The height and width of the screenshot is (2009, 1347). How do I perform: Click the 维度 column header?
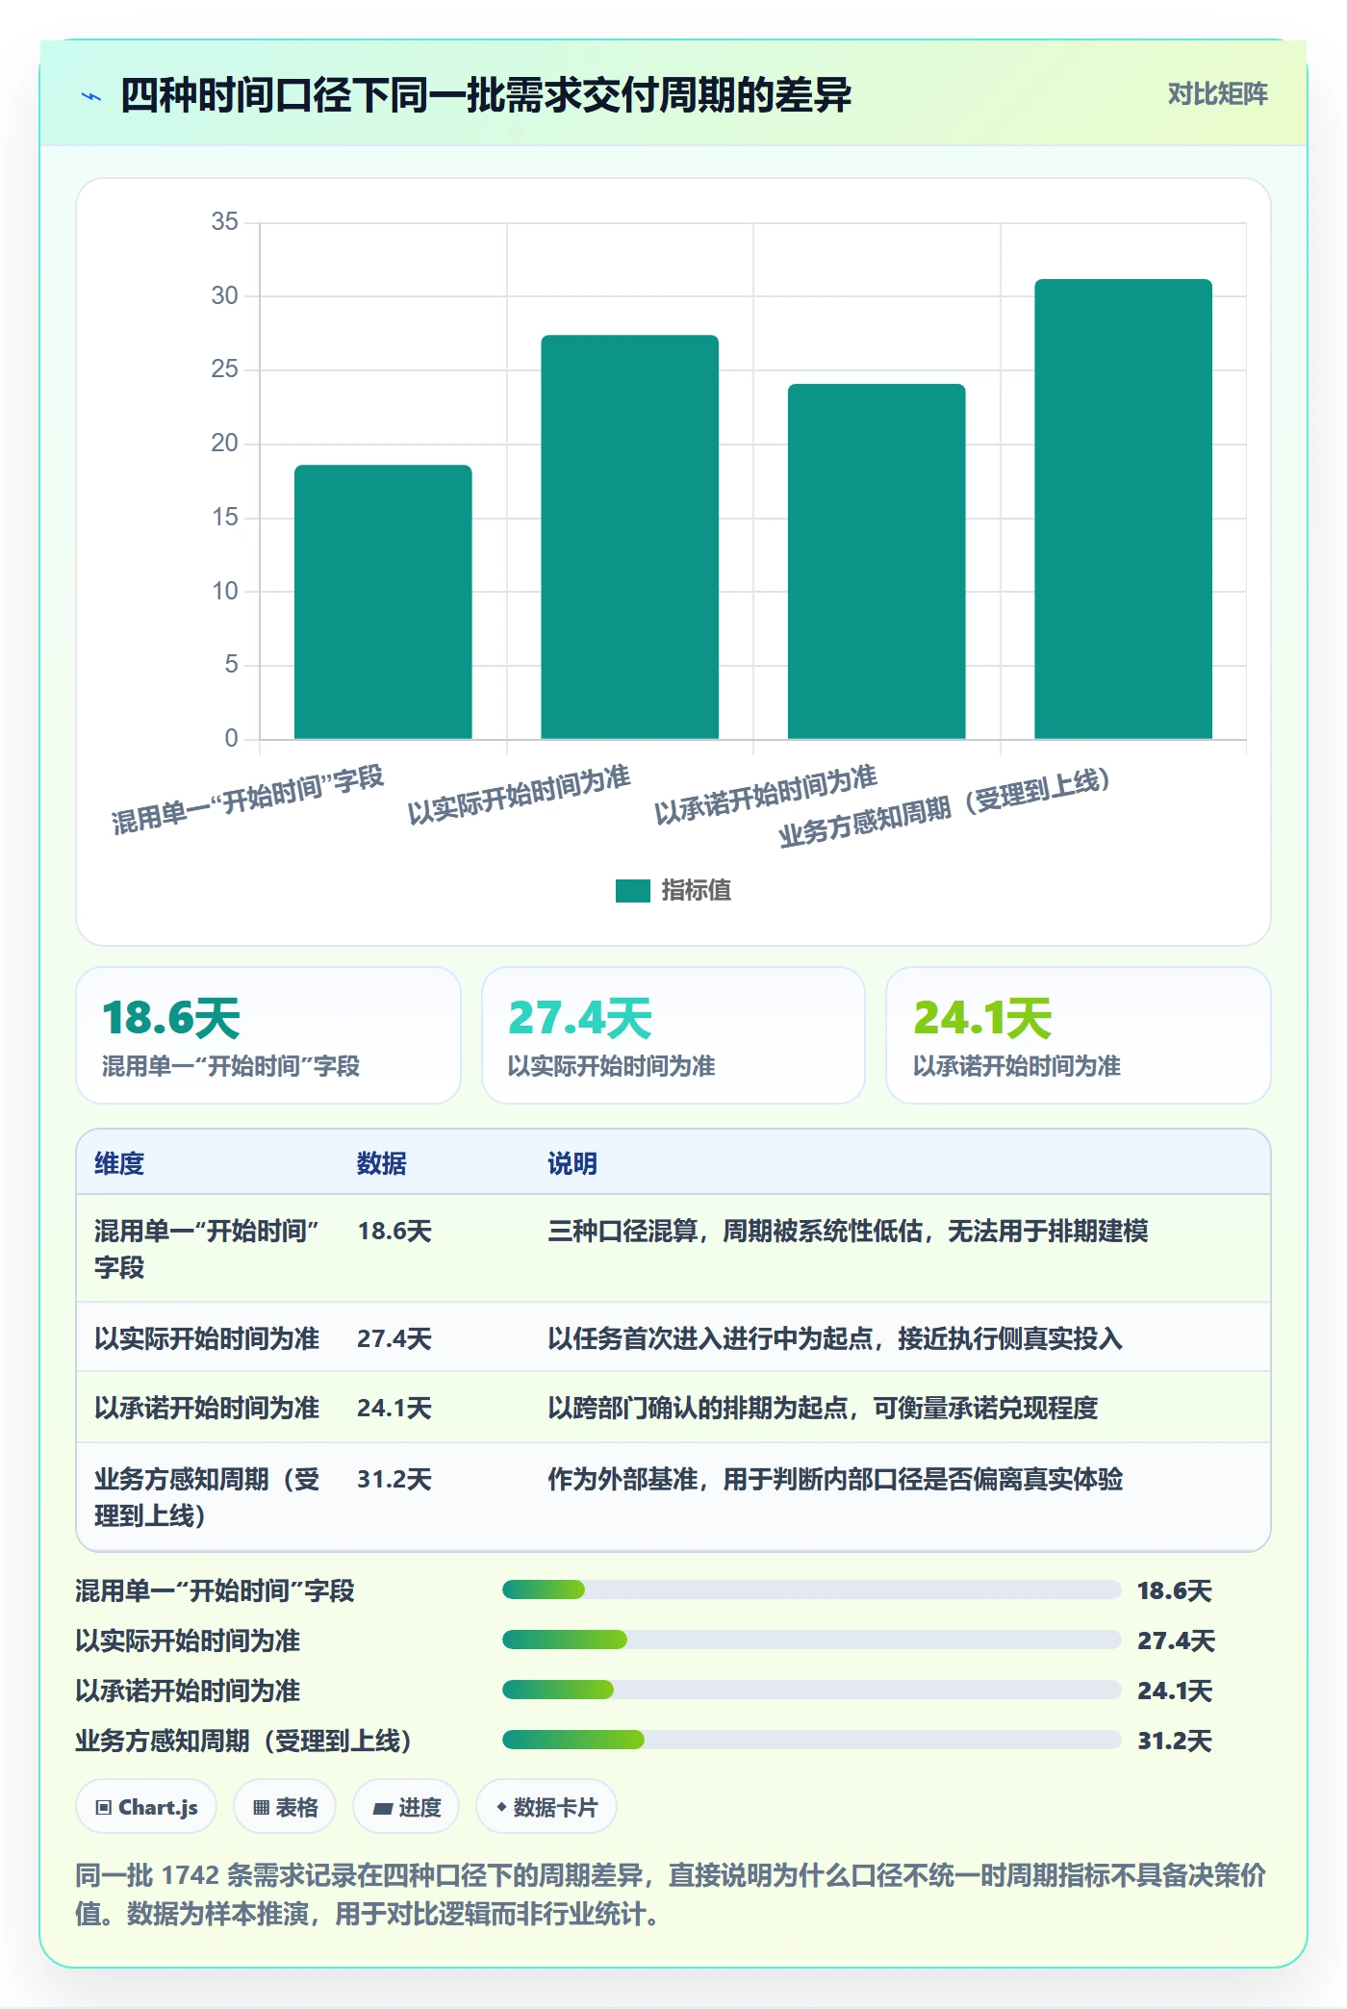click(119, 1163)
